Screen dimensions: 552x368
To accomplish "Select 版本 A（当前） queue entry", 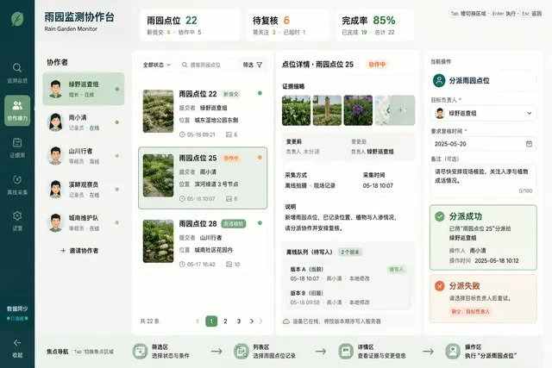I will pos(348,274).
